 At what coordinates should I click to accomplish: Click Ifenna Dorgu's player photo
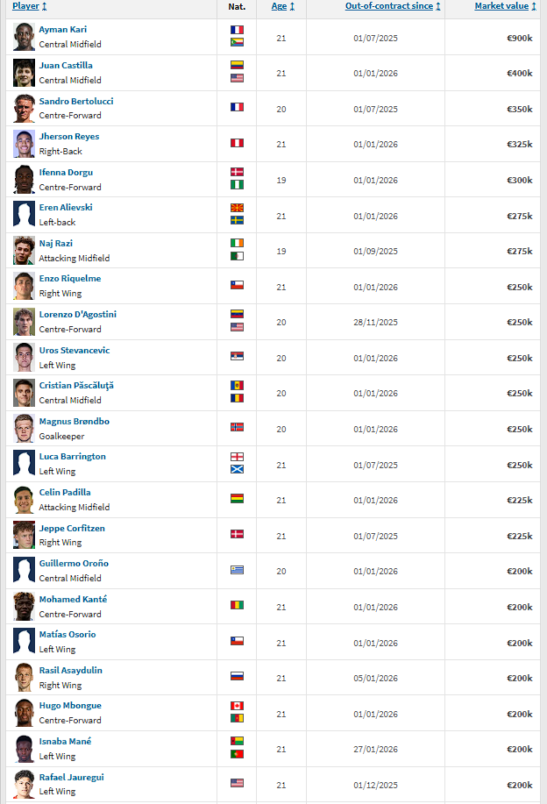pos(24,180)
